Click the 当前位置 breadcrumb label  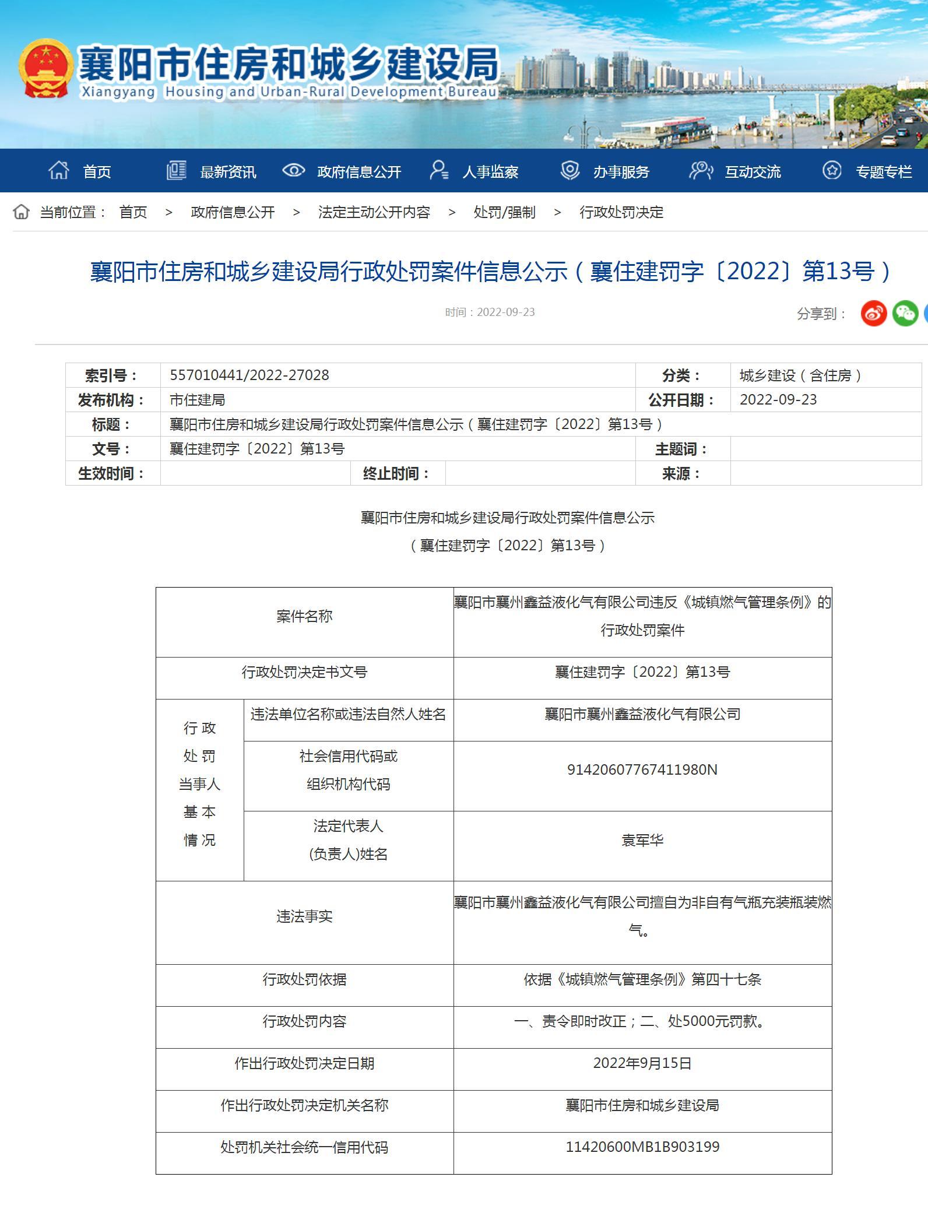click(73, 212)
